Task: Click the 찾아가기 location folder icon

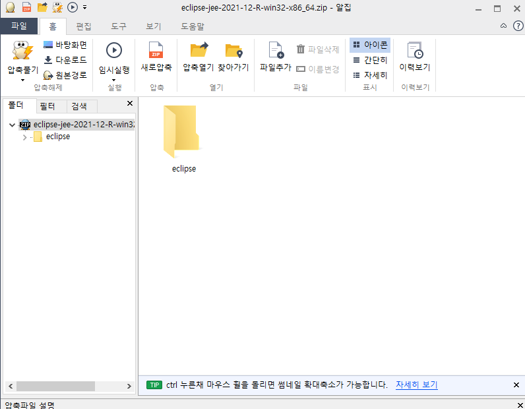Action: [x=233, y=51]
